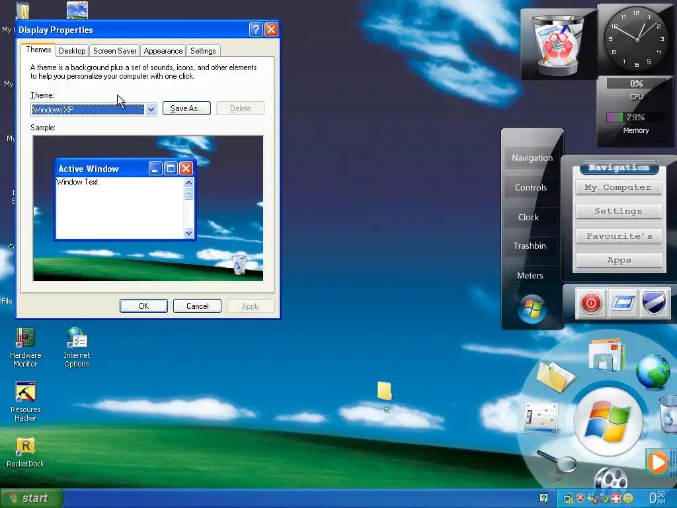Viewport: 677px width, 508px height.
Task: Click the Save As button
Action: pyautogui.click(x=186, y=108)
